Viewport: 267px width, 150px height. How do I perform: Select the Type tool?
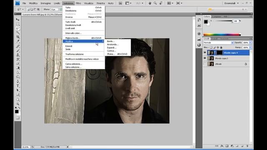[x=18, y=86]
